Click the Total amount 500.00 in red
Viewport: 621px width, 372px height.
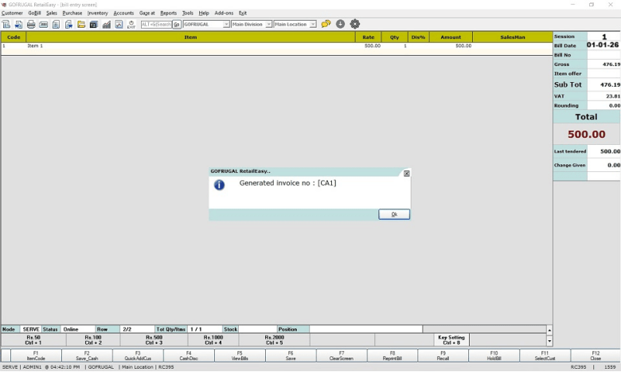point(587,135)
